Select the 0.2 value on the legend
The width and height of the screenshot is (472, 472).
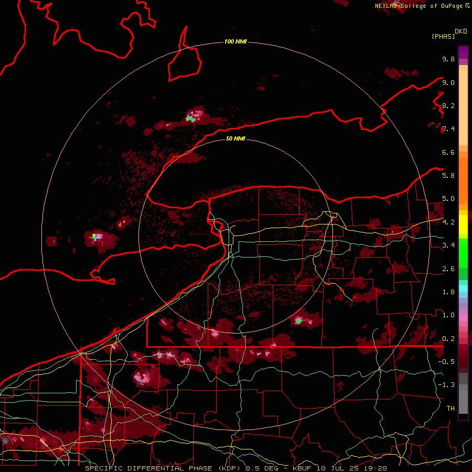tap(448, 338)
